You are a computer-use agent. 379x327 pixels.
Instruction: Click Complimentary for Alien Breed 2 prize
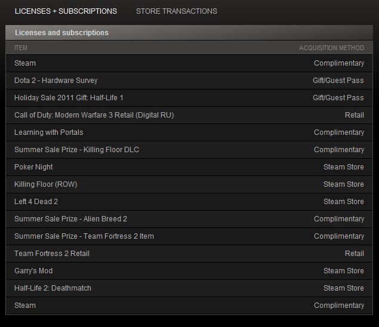click(x=339, y=219)
